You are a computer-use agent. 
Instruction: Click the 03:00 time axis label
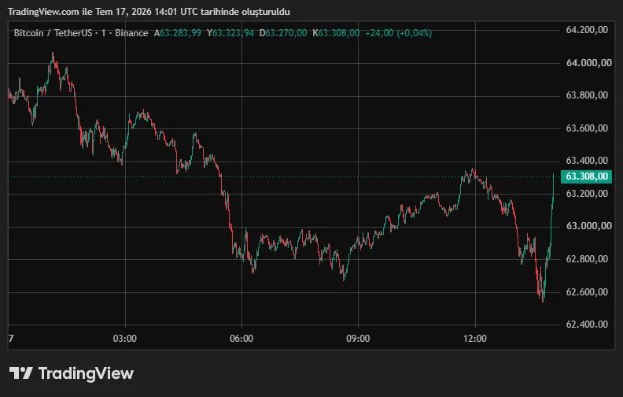[x=125, y=339]
